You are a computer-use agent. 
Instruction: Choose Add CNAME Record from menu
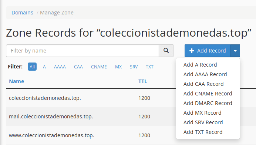tap(208, 94)
